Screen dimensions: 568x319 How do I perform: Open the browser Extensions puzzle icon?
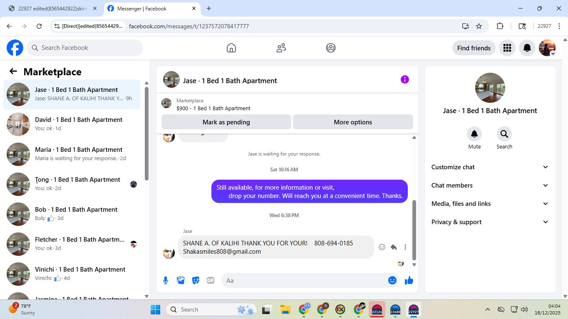coord(500,26)
